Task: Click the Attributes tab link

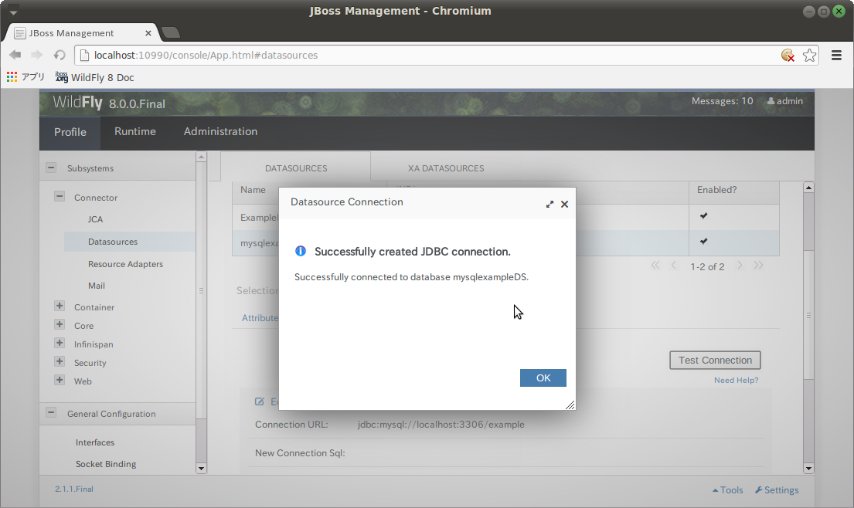Action: coord(260,318)
